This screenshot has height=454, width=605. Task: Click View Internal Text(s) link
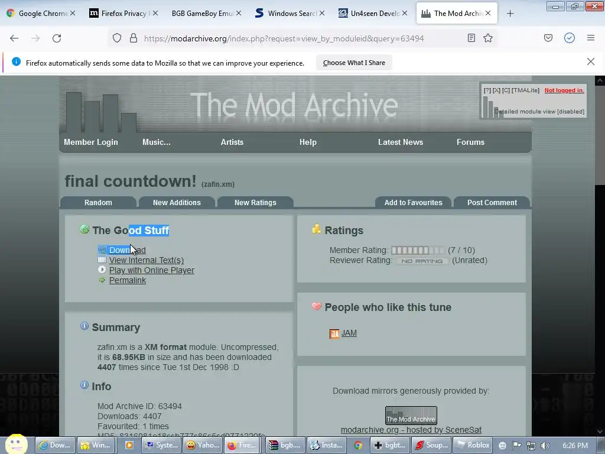coord(147,260)
